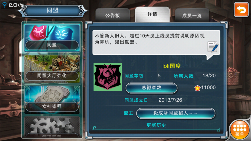Tap the goddess worship tablet icon
The height and width of the screenshot is (141, 251).
[x=52, y=94]
